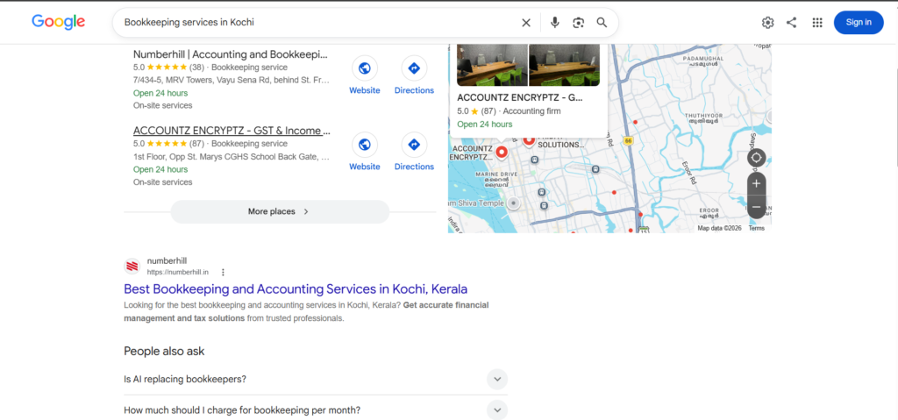
Task: Click the SOLUTIONS map pin
Action: pos(529,139)
